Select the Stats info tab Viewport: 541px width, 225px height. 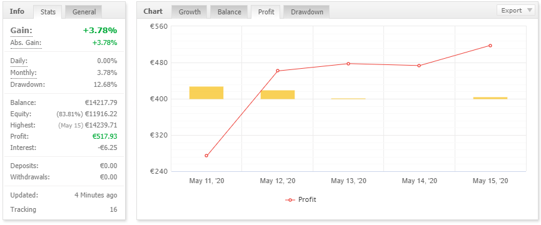click(x=48, y=12)
